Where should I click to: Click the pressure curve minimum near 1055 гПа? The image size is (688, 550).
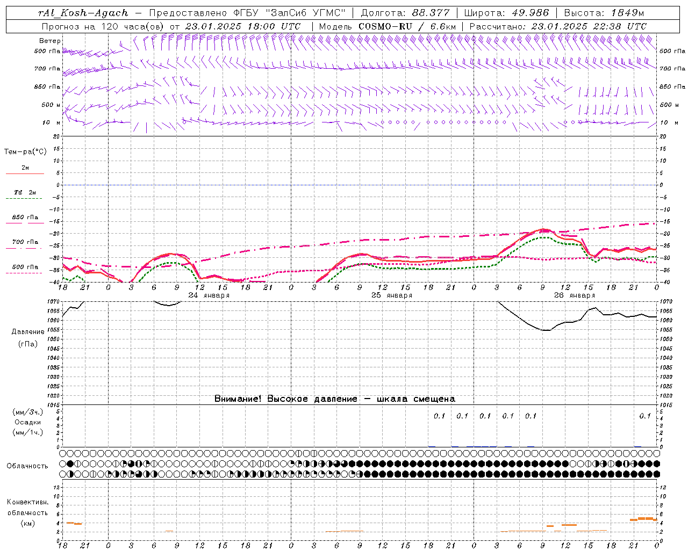pyautogui.click(x=546, y=330)
